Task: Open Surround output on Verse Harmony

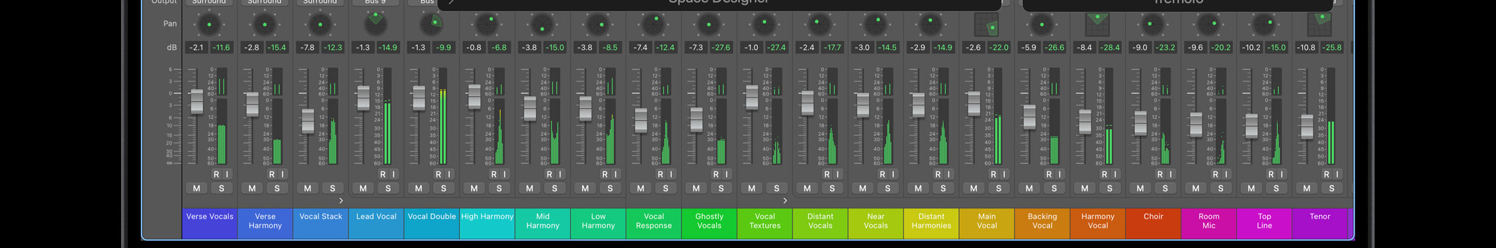Action: pos(265,2)
